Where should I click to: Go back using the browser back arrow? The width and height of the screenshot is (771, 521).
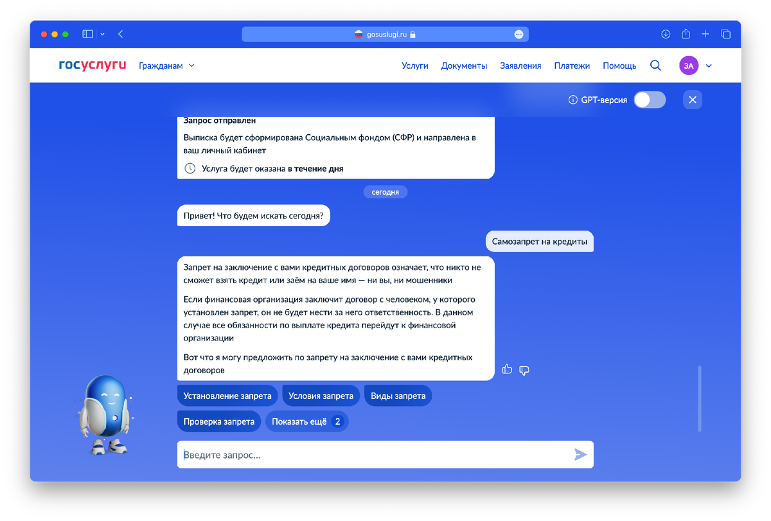(120, 33)
